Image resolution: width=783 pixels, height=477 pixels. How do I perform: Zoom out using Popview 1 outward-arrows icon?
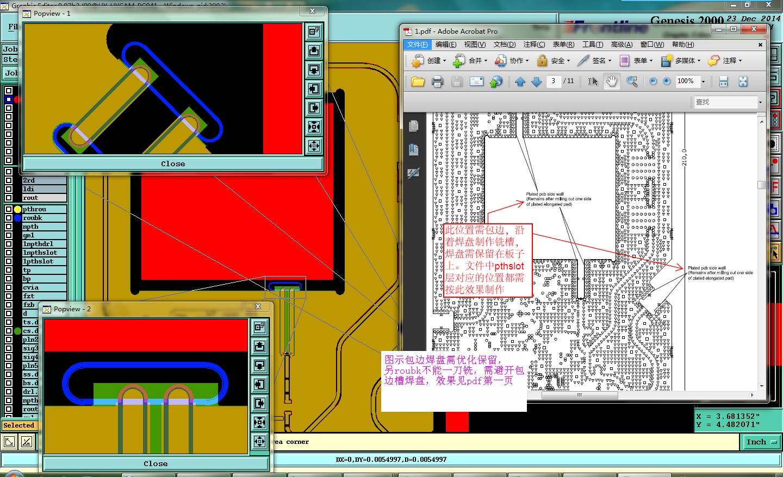tap(314, 146)
